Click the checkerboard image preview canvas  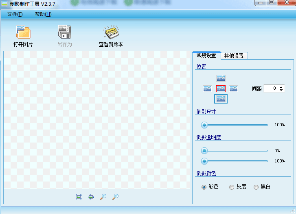[x=96, y=120]
